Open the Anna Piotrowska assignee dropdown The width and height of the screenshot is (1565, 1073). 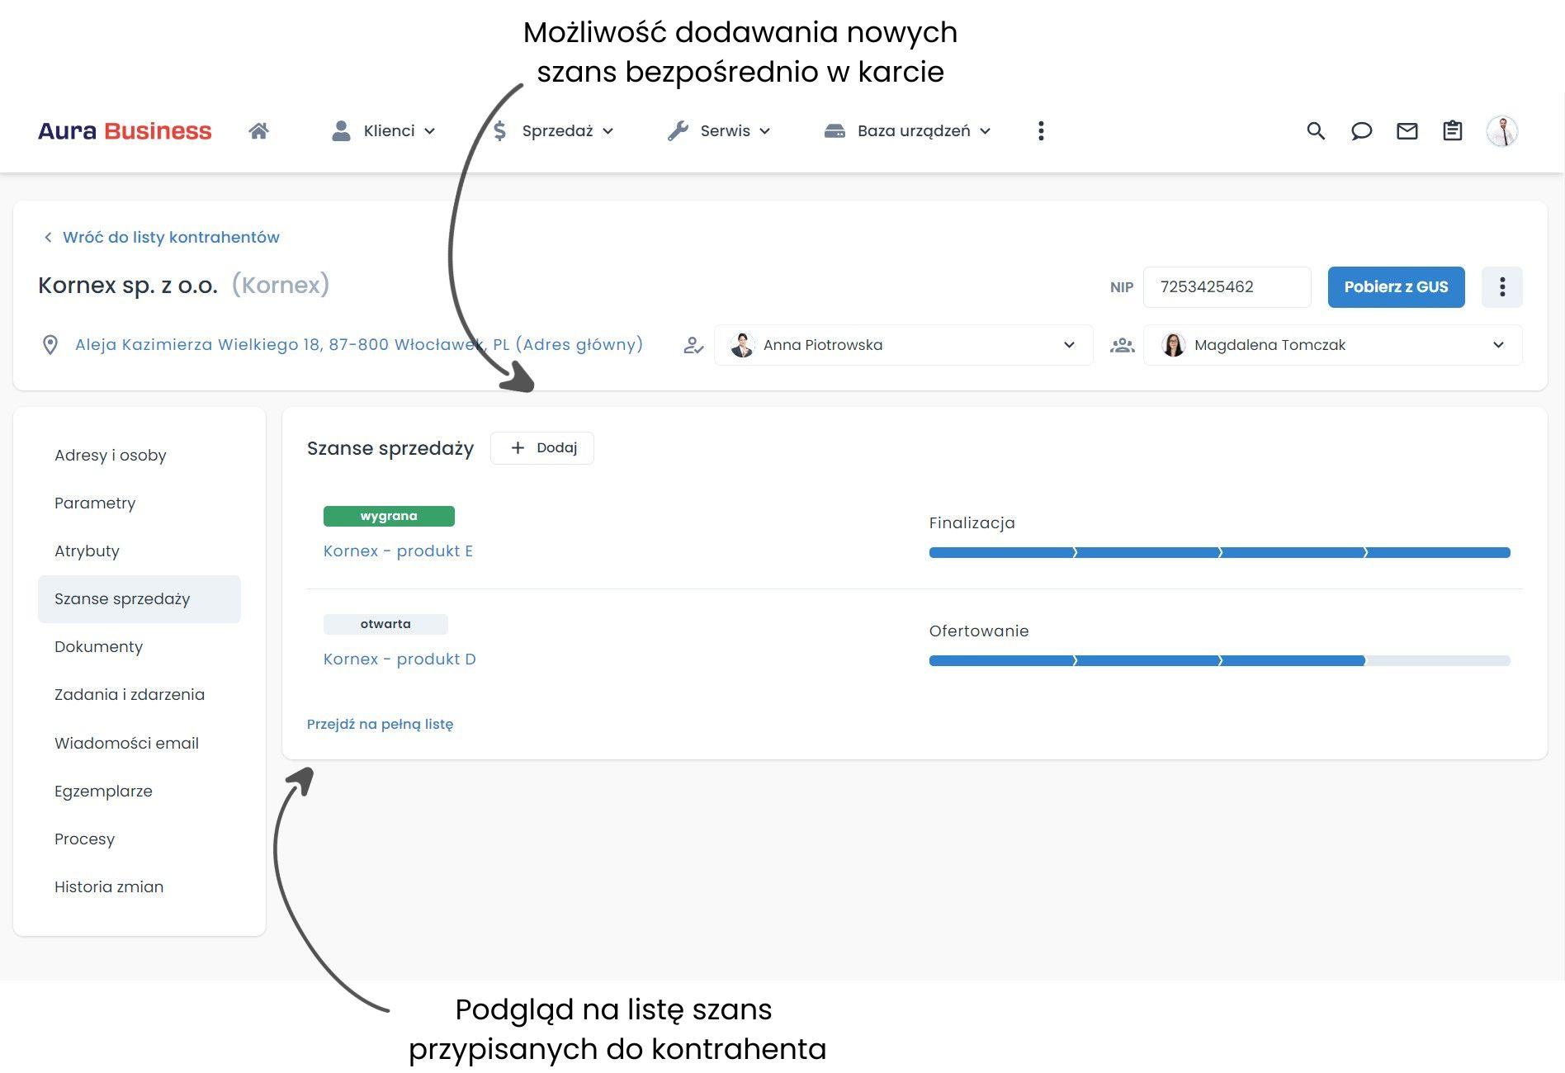pos(903,345)
